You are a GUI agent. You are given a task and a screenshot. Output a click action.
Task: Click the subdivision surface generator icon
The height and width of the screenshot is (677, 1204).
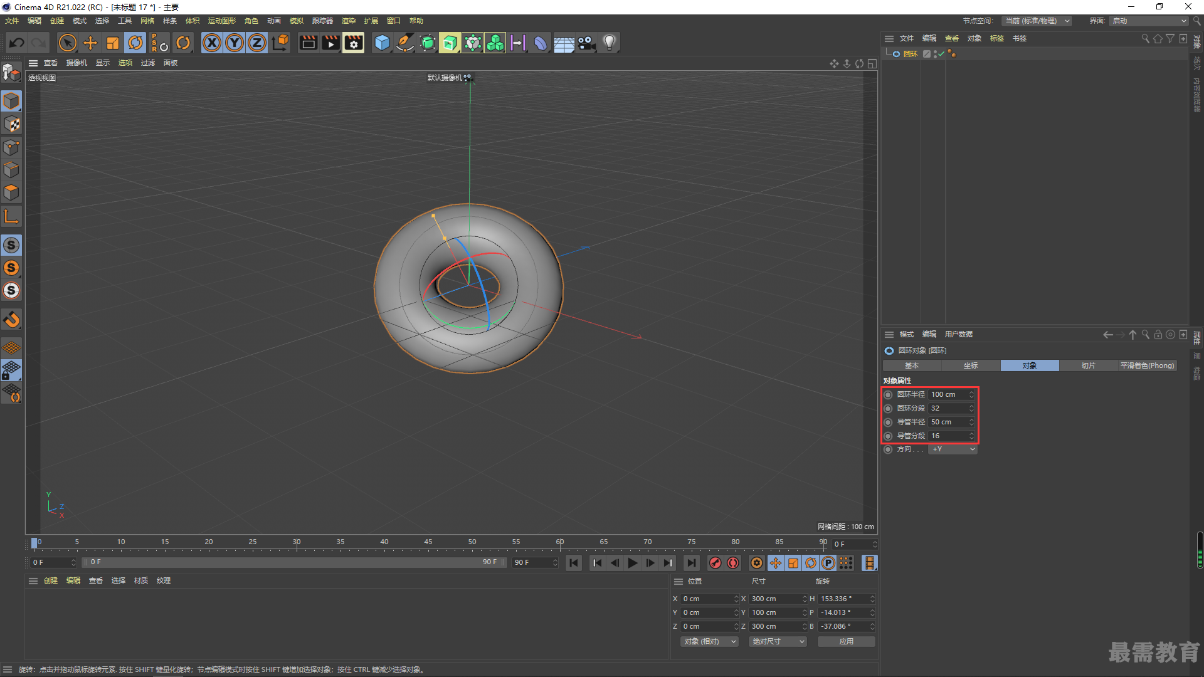428,43
